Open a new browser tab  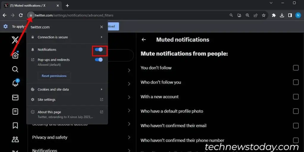coord(67,6)
